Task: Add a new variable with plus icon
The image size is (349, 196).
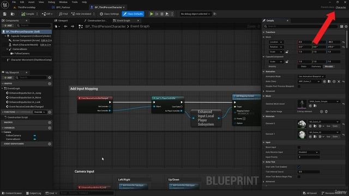Action: coord(50,128)
